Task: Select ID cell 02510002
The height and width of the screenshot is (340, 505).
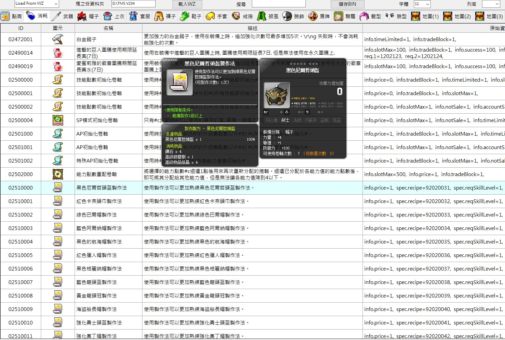Action: click(x=21, y=215)
